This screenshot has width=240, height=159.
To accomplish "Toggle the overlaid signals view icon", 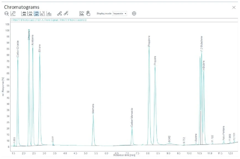I will pos(49,14).
